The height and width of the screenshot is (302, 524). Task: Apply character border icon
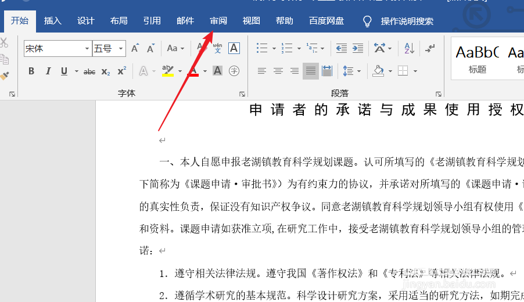tap(234, 48)
